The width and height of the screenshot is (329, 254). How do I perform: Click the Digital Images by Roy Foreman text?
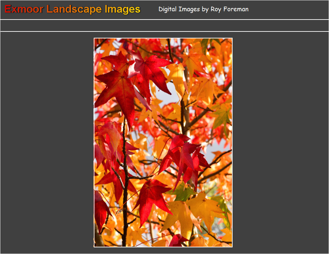(x=203, y=9)
